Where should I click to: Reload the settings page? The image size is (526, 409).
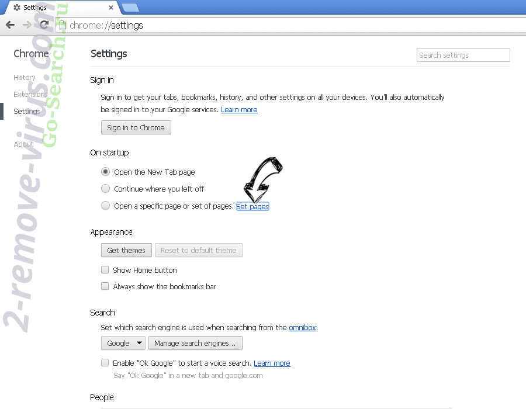pyautogui.click(x=44, y=25)
